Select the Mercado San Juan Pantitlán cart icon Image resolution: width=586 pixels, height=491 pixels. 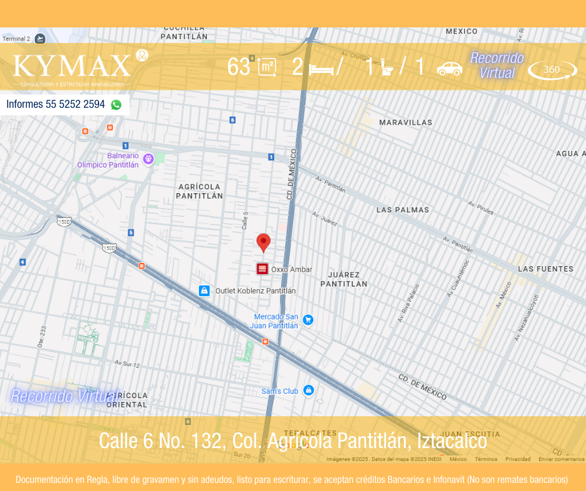[x=308, y=320]
